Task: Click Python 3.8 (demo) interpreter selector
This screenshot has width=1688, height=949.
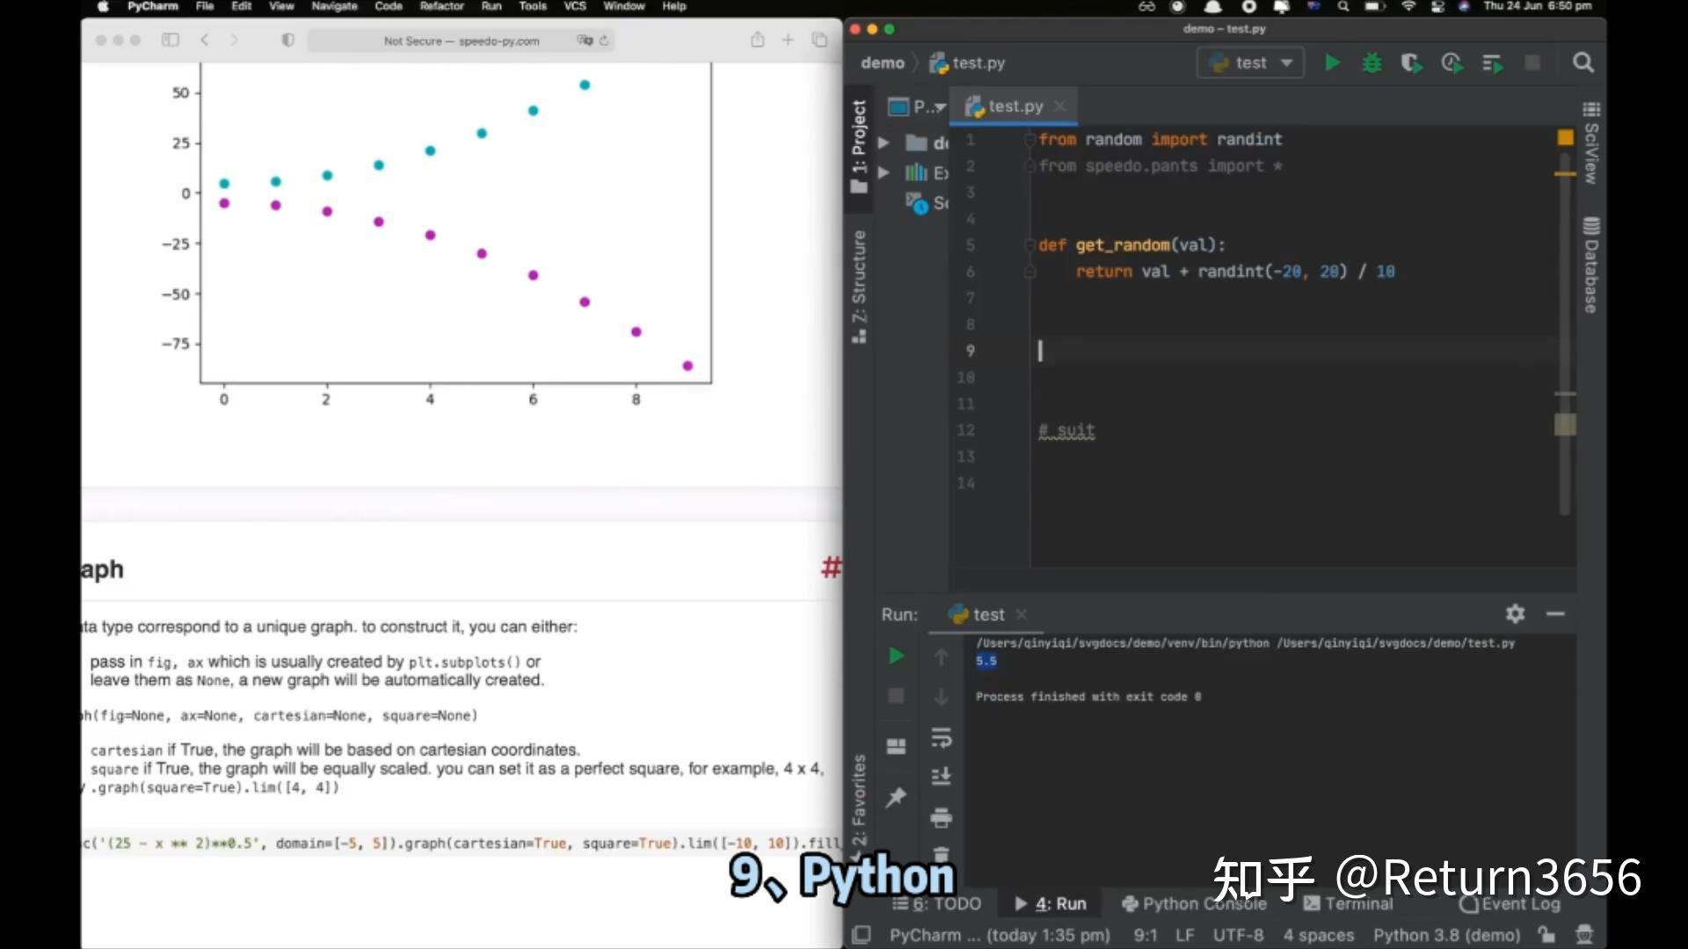Action: tap(1446, 935)
